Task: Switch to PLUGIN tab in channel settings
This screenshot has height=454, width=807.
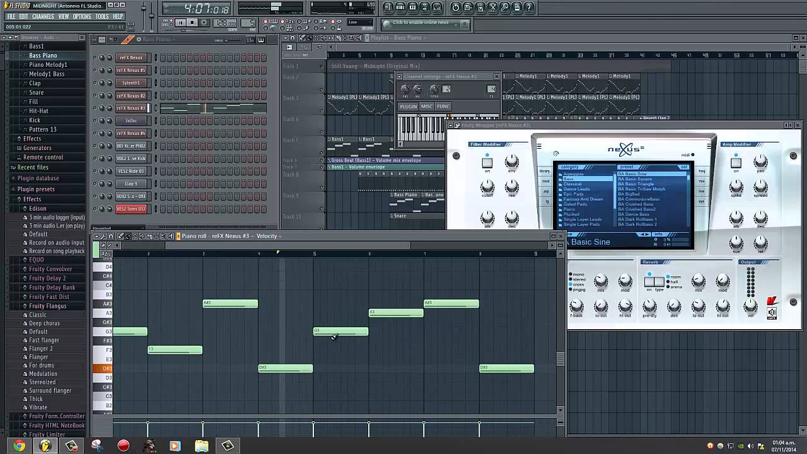Action: click(409, 107)
